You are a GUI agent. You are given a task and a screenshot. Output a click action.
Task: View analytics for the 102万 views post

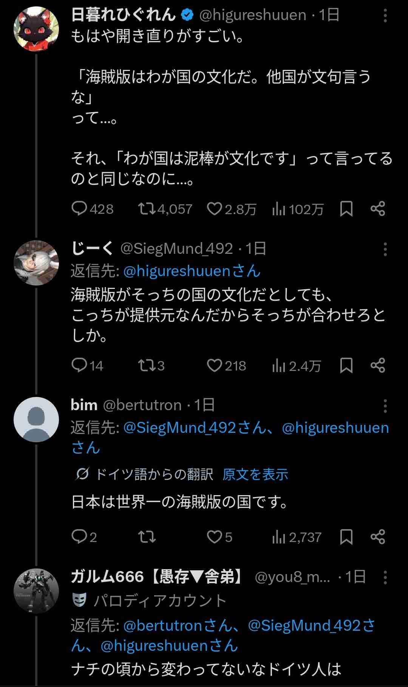279,208
